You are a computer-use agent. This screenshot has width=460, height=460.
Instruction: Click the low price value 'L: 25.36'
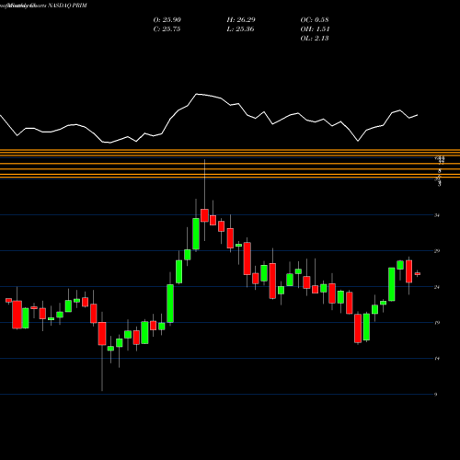[241, 29]
